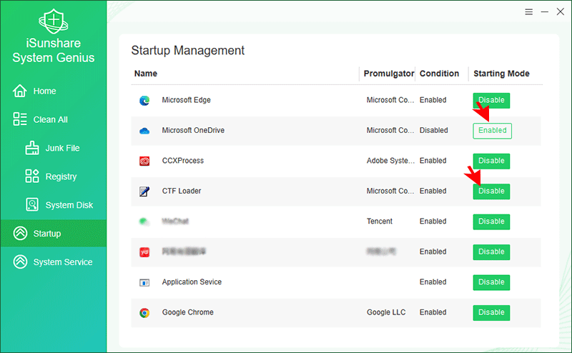Open the Startup section in sidebar
572x353 pixels.
point(46,234)
